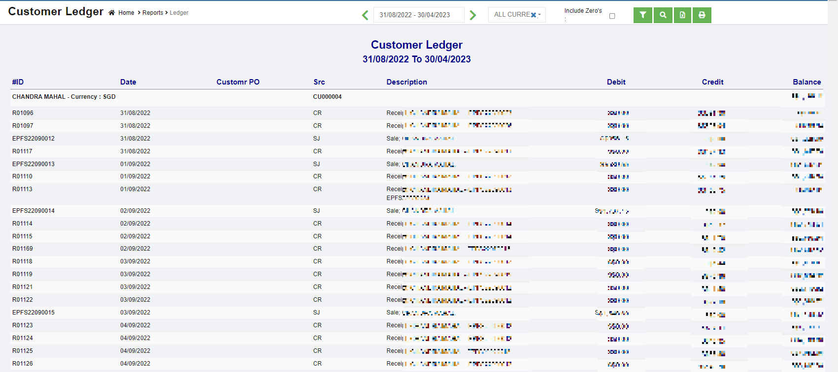Image resolution: width=838 pixels, height=372 pixels.
Task: Click the green filter funnel button
Action: tap(642, 15)
